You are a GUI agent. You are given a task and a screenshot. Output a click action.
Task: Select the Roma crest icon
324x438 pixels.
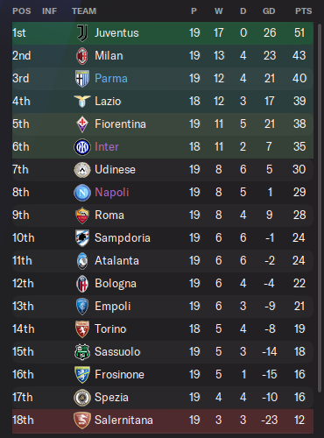82,215
